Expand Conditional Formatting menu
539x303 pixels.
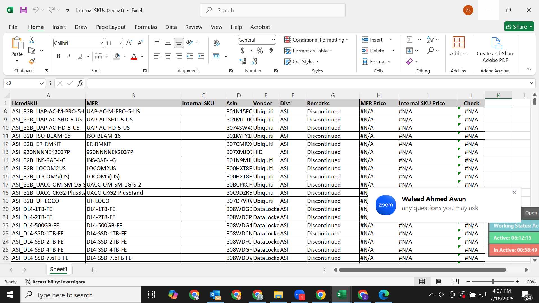316,40
